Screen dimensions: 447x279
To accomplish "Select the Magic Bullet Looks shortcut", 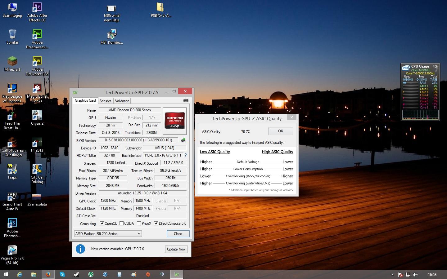I will tap(37, 93).
